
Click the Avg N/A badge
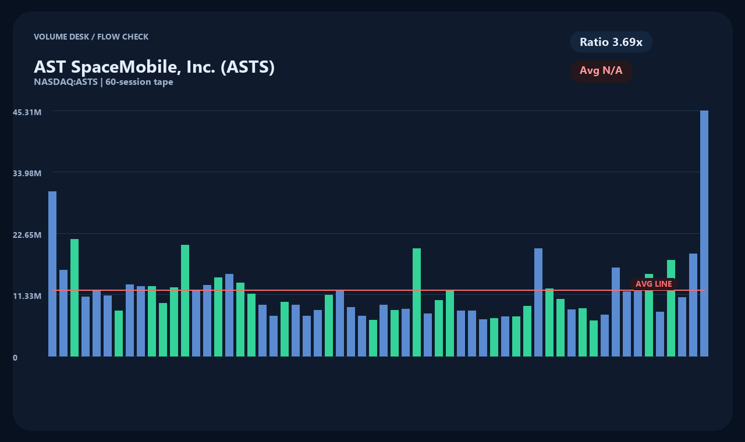601,71
